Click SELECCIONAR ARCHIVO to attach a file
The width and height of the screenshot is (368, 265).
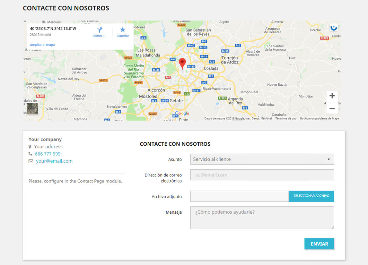[x=311, y=196]
